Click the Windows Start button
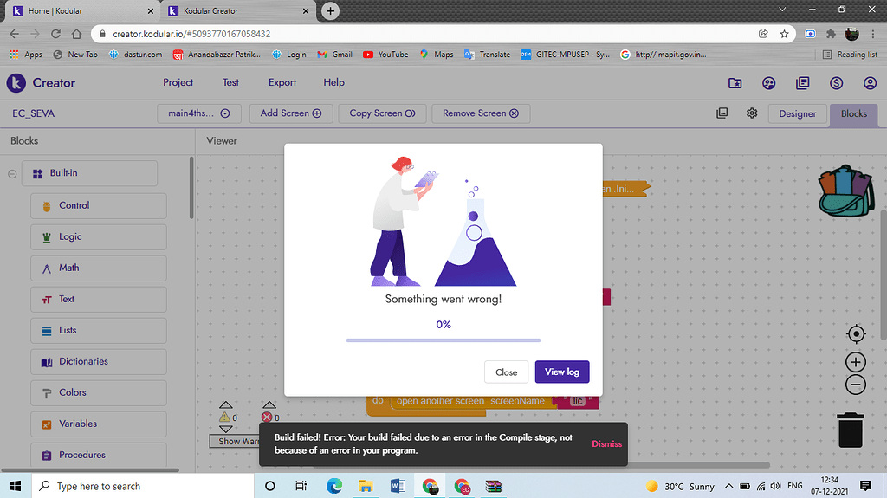Image resolution: width=887 pixels, height=498 pixels. point(16,486)
